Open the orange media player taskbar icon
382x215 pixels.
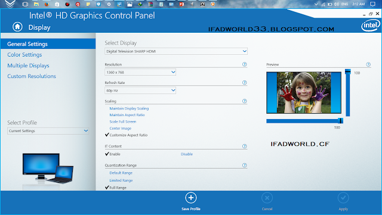(212, 4)
